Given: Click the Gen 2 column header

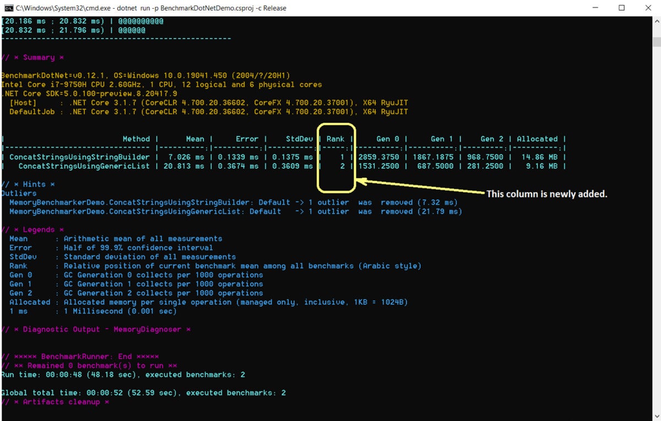Looking at the screenshot, I should click(492, 139).
